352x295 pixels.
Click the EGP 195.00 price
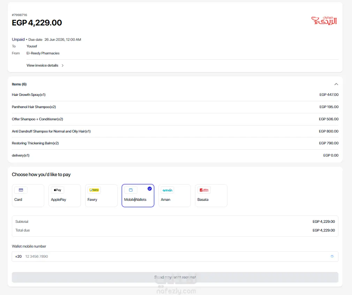click(x=329, y=107)
